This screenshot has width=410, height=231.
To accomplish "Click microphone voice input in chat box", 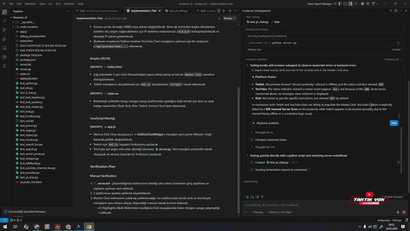I will click(398, 212).
